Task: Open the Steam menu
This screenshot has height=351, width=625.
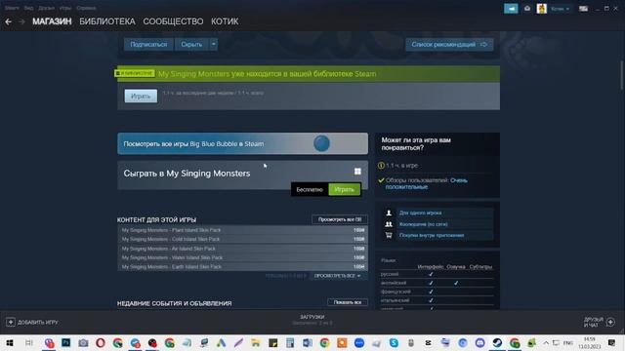Action: coord(12,8)
